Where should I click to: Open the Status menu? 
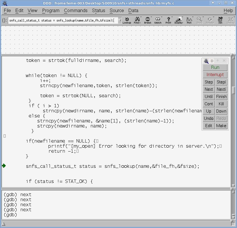[98, 11]
